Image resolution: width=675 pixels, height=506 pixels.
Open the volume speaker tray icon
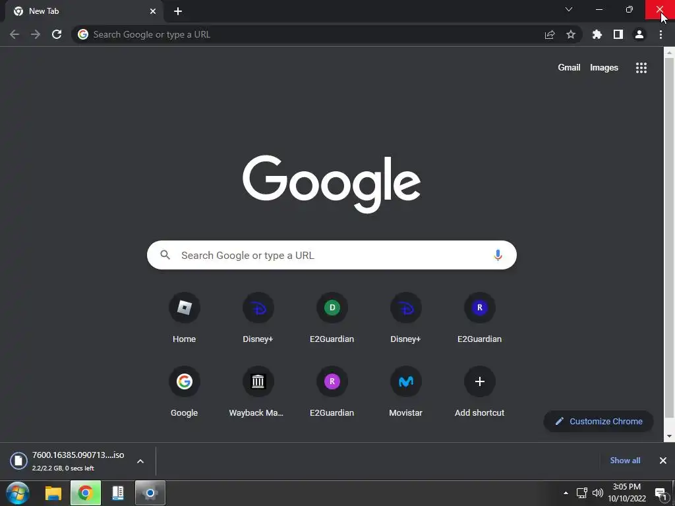click(x=597, y=493)
